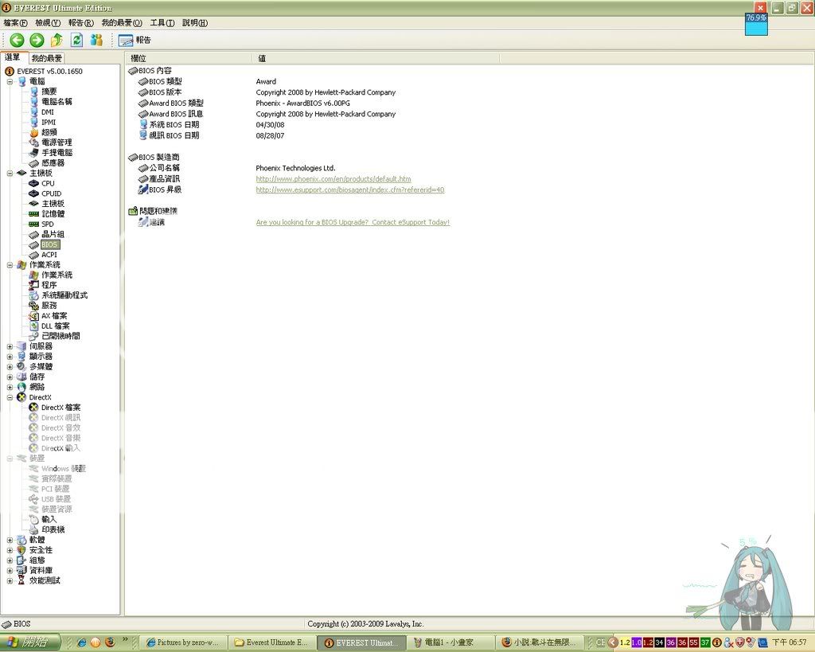This screenshot has height=652, width=815.
Task: Click the BIOS Upgrade eSupport link
Action: [353, 222]
